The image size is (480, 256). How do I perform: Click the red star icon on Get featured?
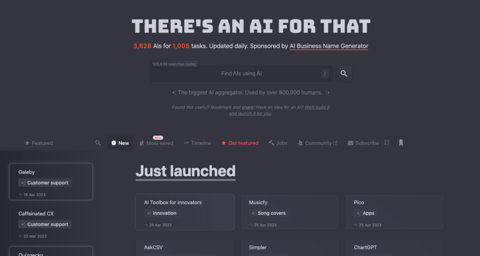tap(224, 143)
